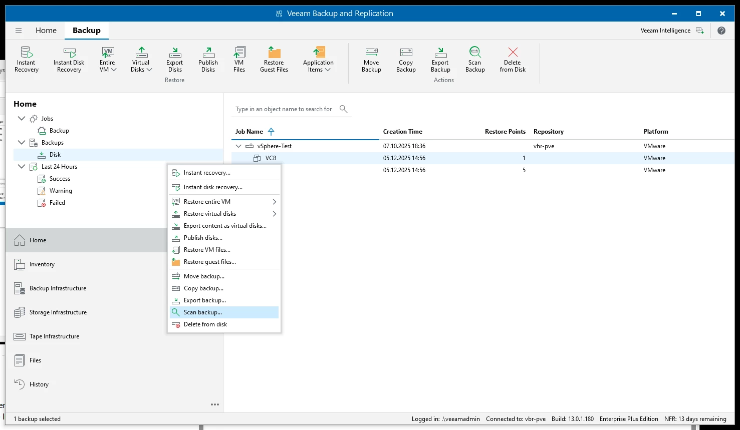Click the Scan Backup ribbon icon
740x430 pixels.
[474, 53]
